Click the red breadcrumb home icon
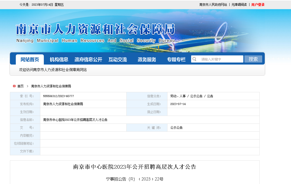Image resolution: width=291 pixels, height=184 pixels. coord(14,86)
